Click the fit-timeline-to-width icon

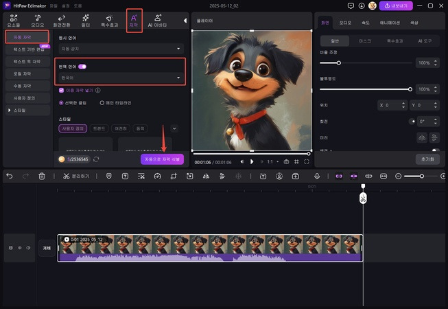[384, 176]
